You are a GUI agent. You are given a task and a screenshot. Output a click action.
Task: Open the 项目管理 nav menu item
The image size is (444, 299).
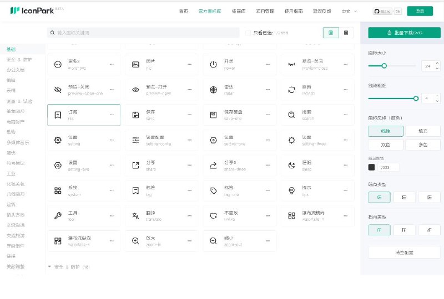pyautogui.click(x=265, y=11)
